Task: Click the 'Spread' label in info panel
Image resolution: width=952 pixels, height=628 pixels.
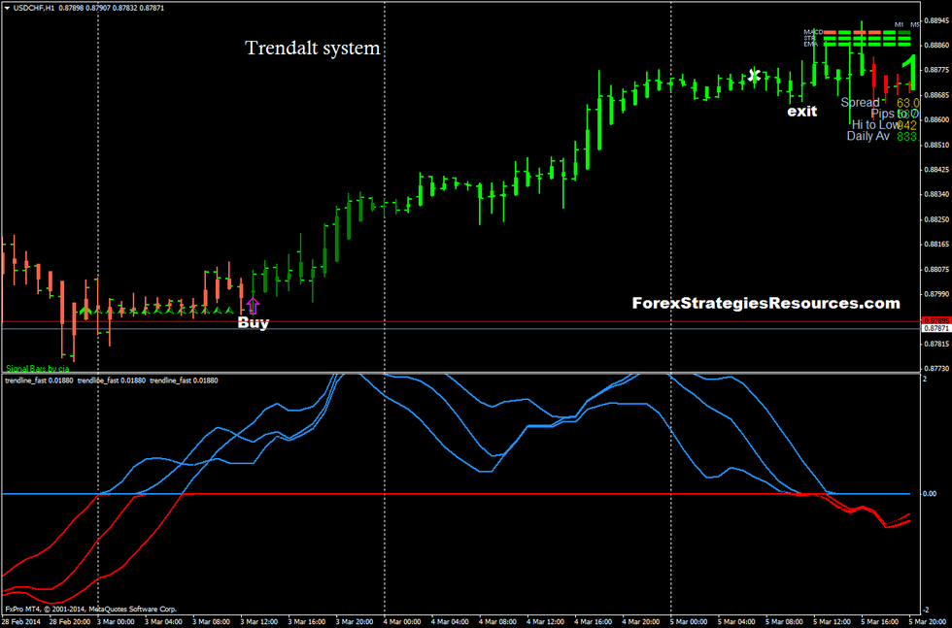Action: click(x=860, y=103)
